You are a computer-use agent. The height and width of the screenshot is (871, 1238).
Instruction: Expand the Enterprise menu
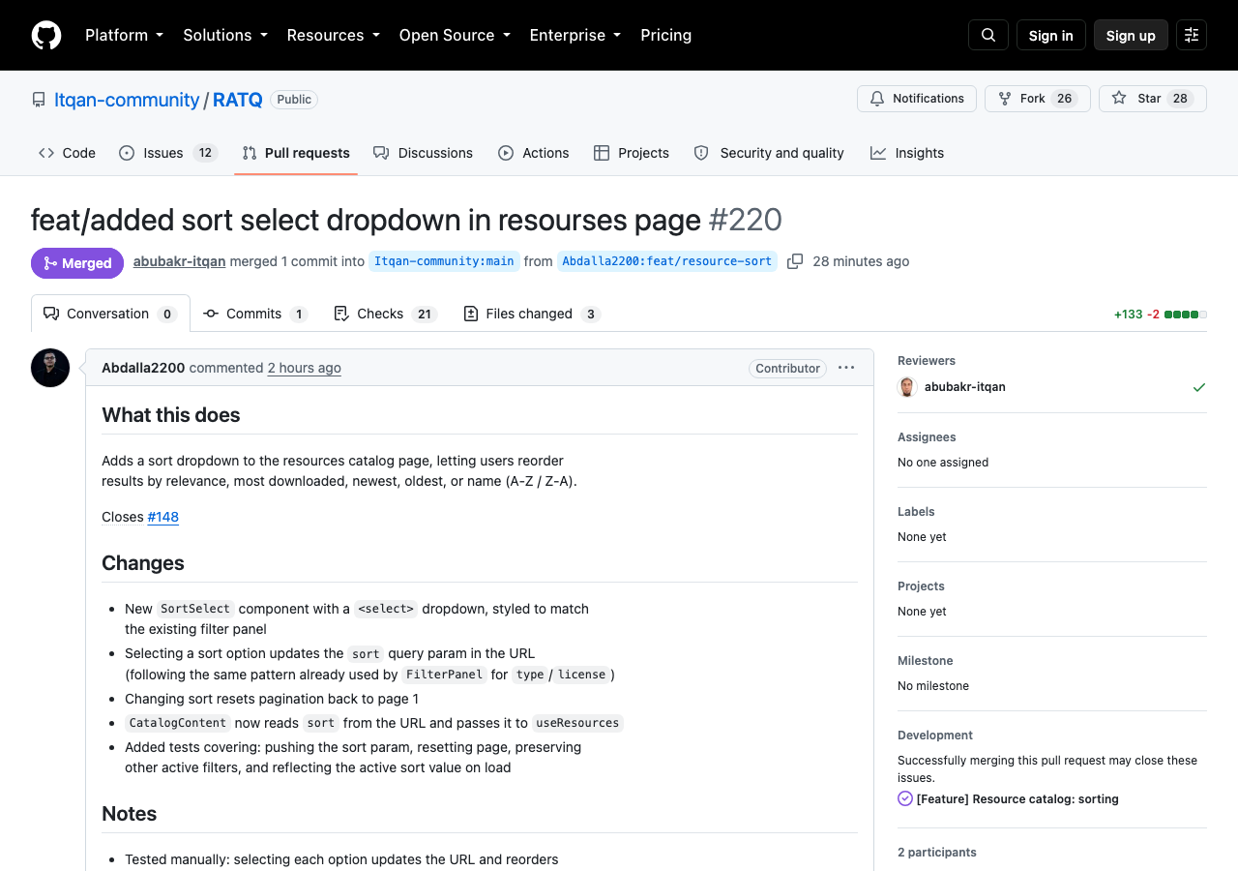[575, 35]
